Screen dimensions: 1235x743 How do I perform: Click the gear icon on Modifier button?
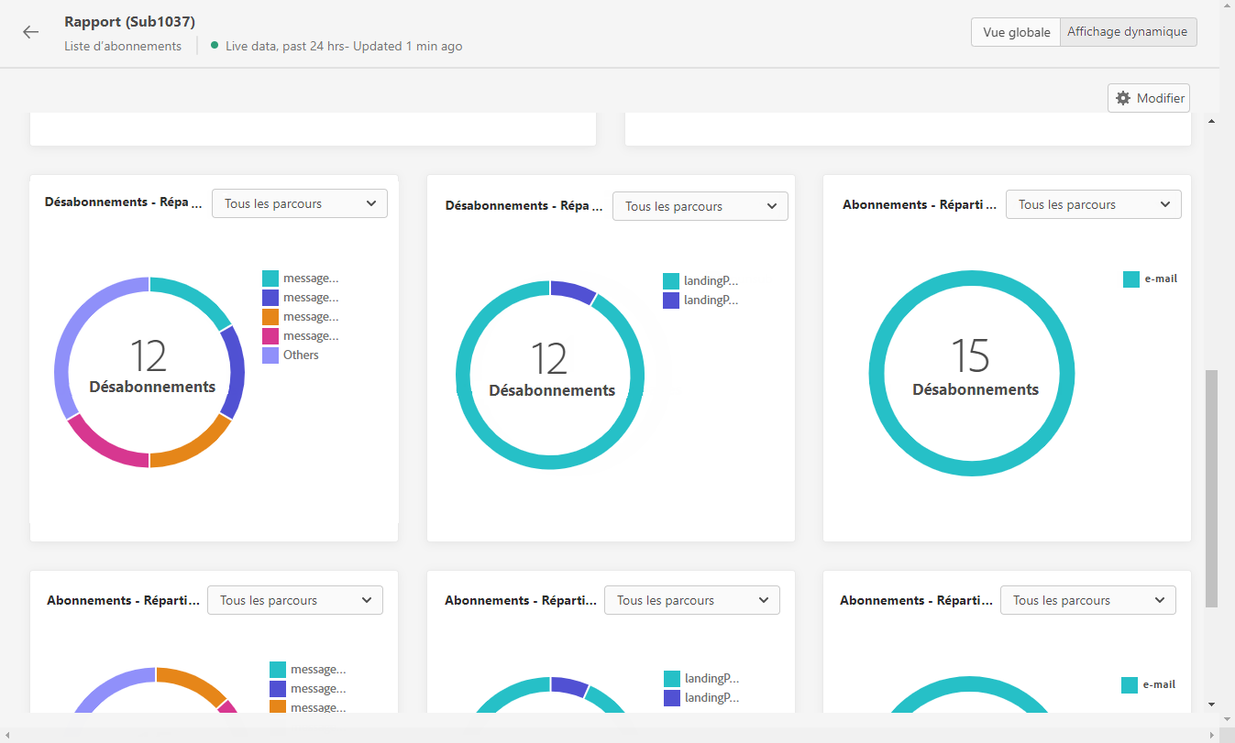[1123, 98]
